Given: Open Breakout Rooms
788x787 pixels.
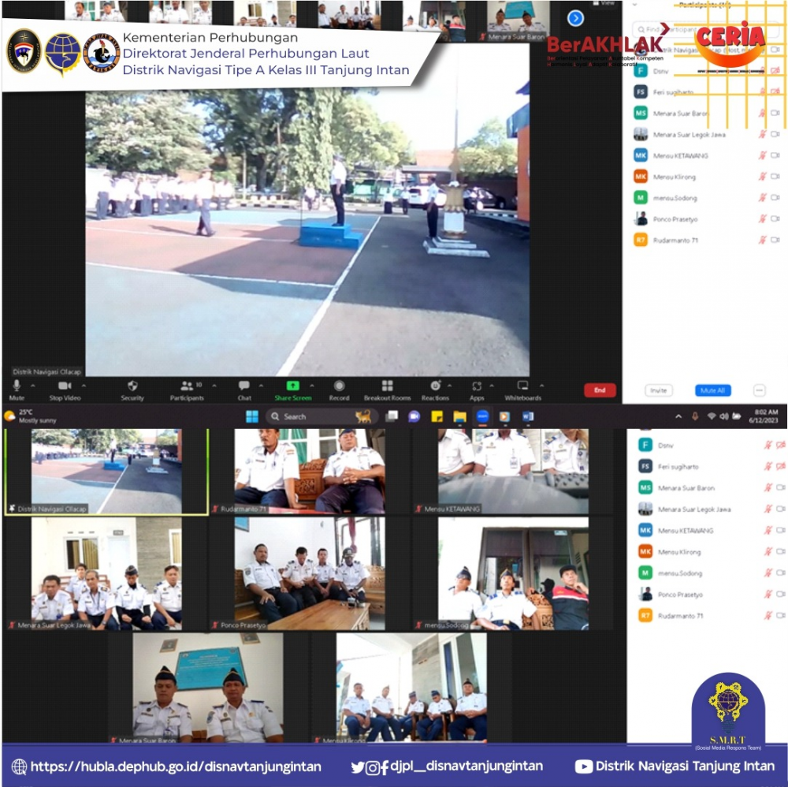Looking at the screenshot, I should click(x=387, y=390).
